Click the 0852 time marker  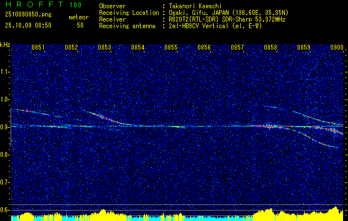[x=71, y=48]
